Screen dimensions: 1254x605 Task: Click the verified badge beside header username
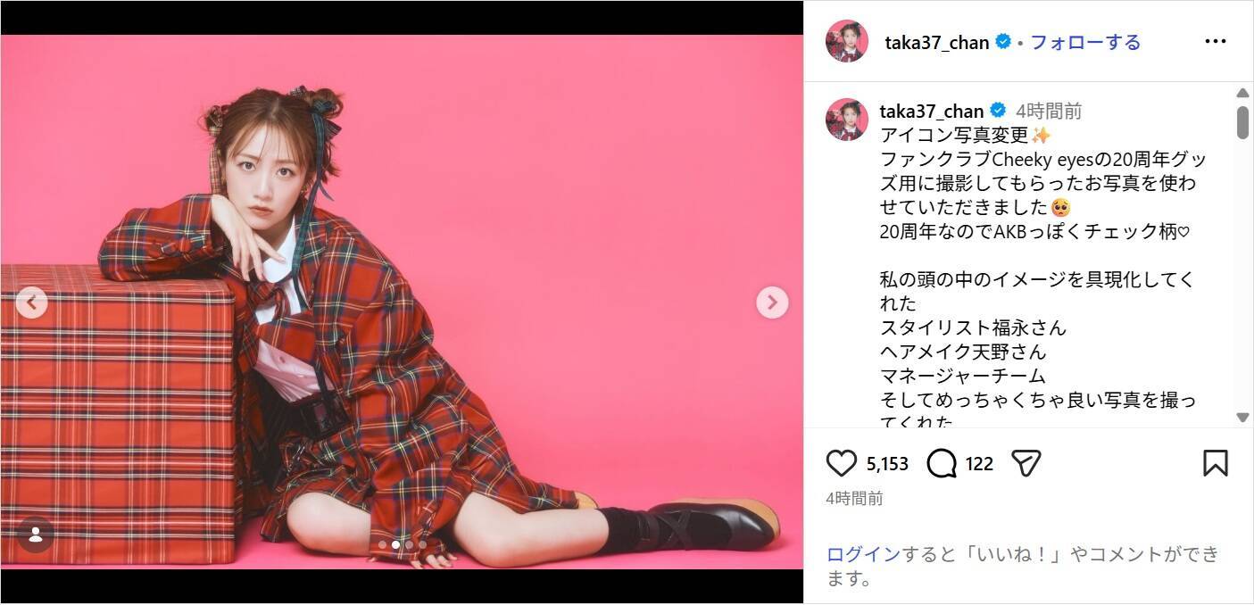(x=1003, y=41)
